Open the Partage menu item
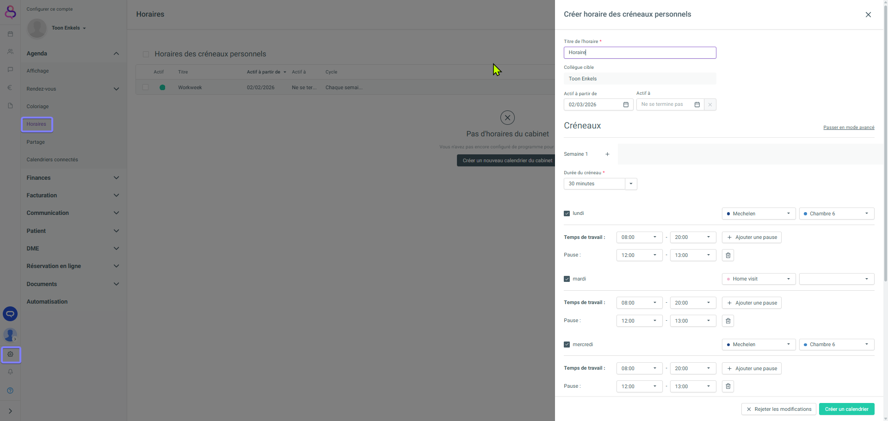Image resolution: width=888 pixels, height=421 pixels. (36, 142)
